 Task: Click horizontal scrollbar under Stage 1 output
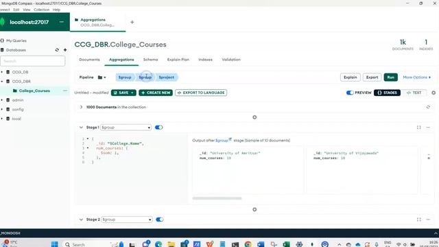(217, 198)
